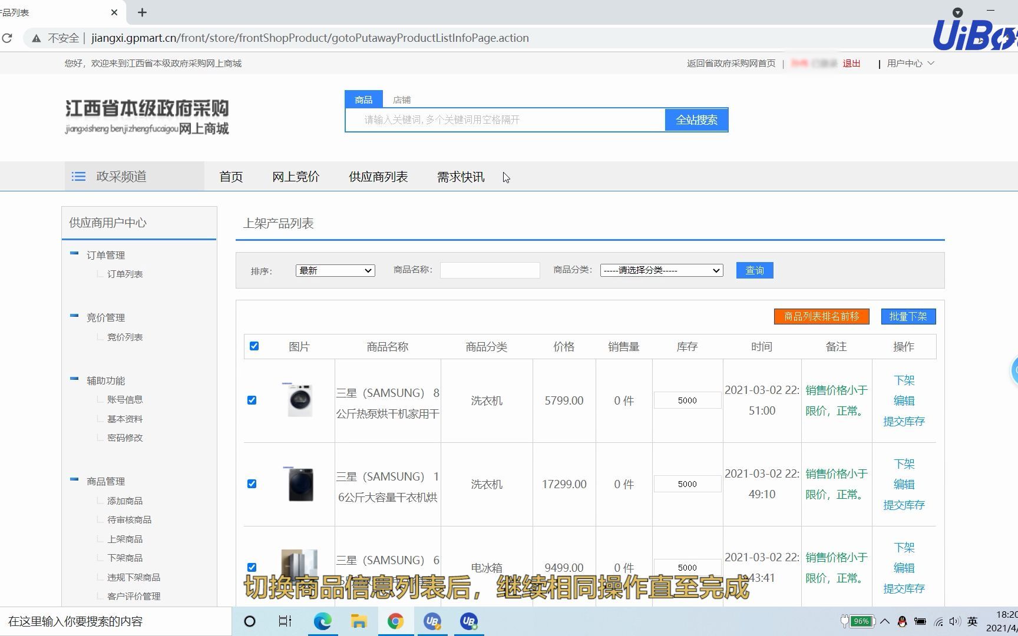Close the current browser tab
1018x636 pixels.
pos(114,12)
